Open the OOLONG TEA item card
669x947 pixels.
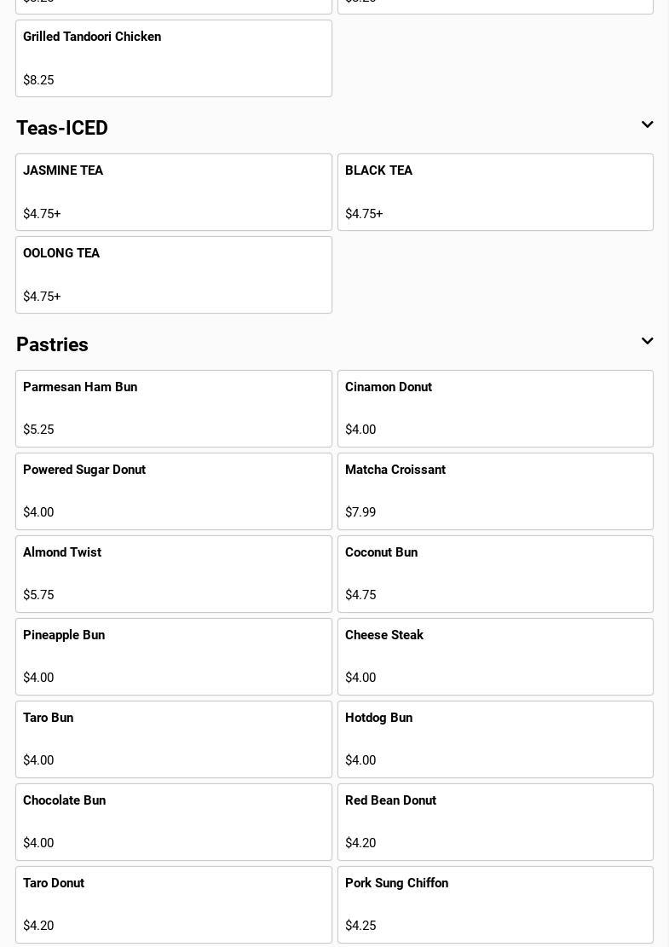(174, 274)
